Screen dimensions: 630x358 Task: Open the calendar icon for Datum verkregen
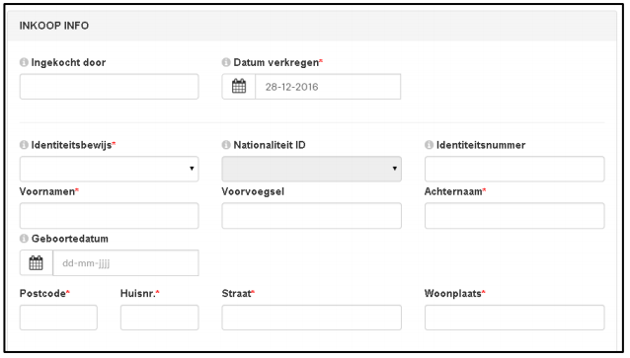click(x=239, y=86)
